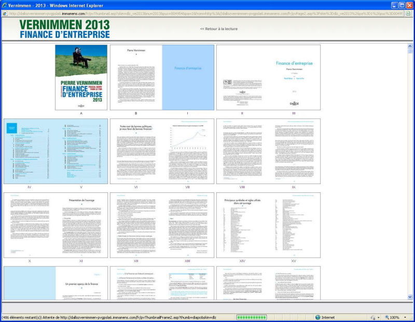This screenshot has height=322, width=415.
Task: Click the Retour à la lecture link
Action: (219, 29)
